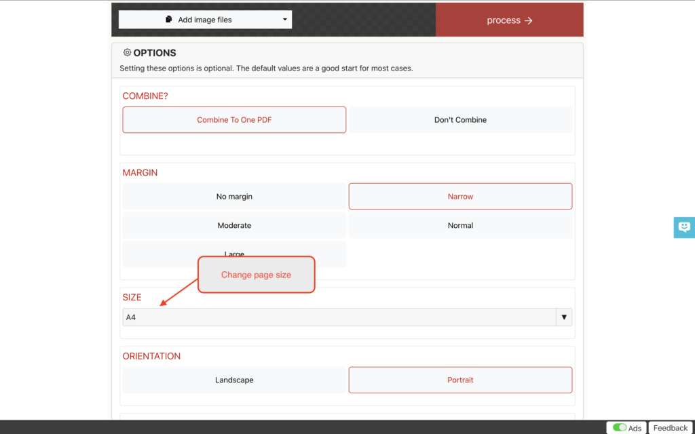Set orientation to Landscape
The height and width of the screenshot is (434, 695).
[234, 380]
